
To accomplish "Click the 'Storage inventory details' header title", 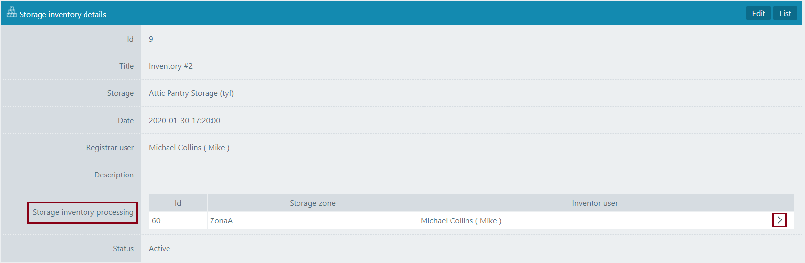I will click(x=63, y=15).
